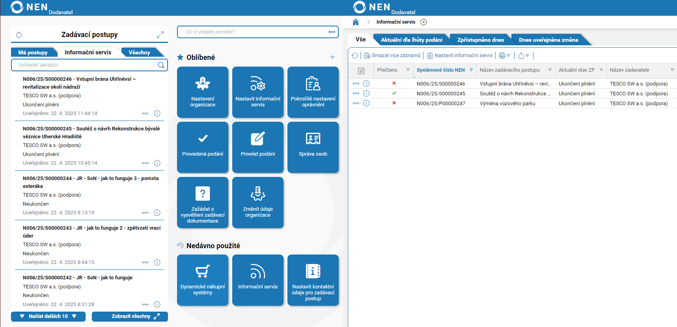Viewport: 677px width, 327px height.
Task: Toggle read status of Výměna vozového parku
Action: point(394,103)
